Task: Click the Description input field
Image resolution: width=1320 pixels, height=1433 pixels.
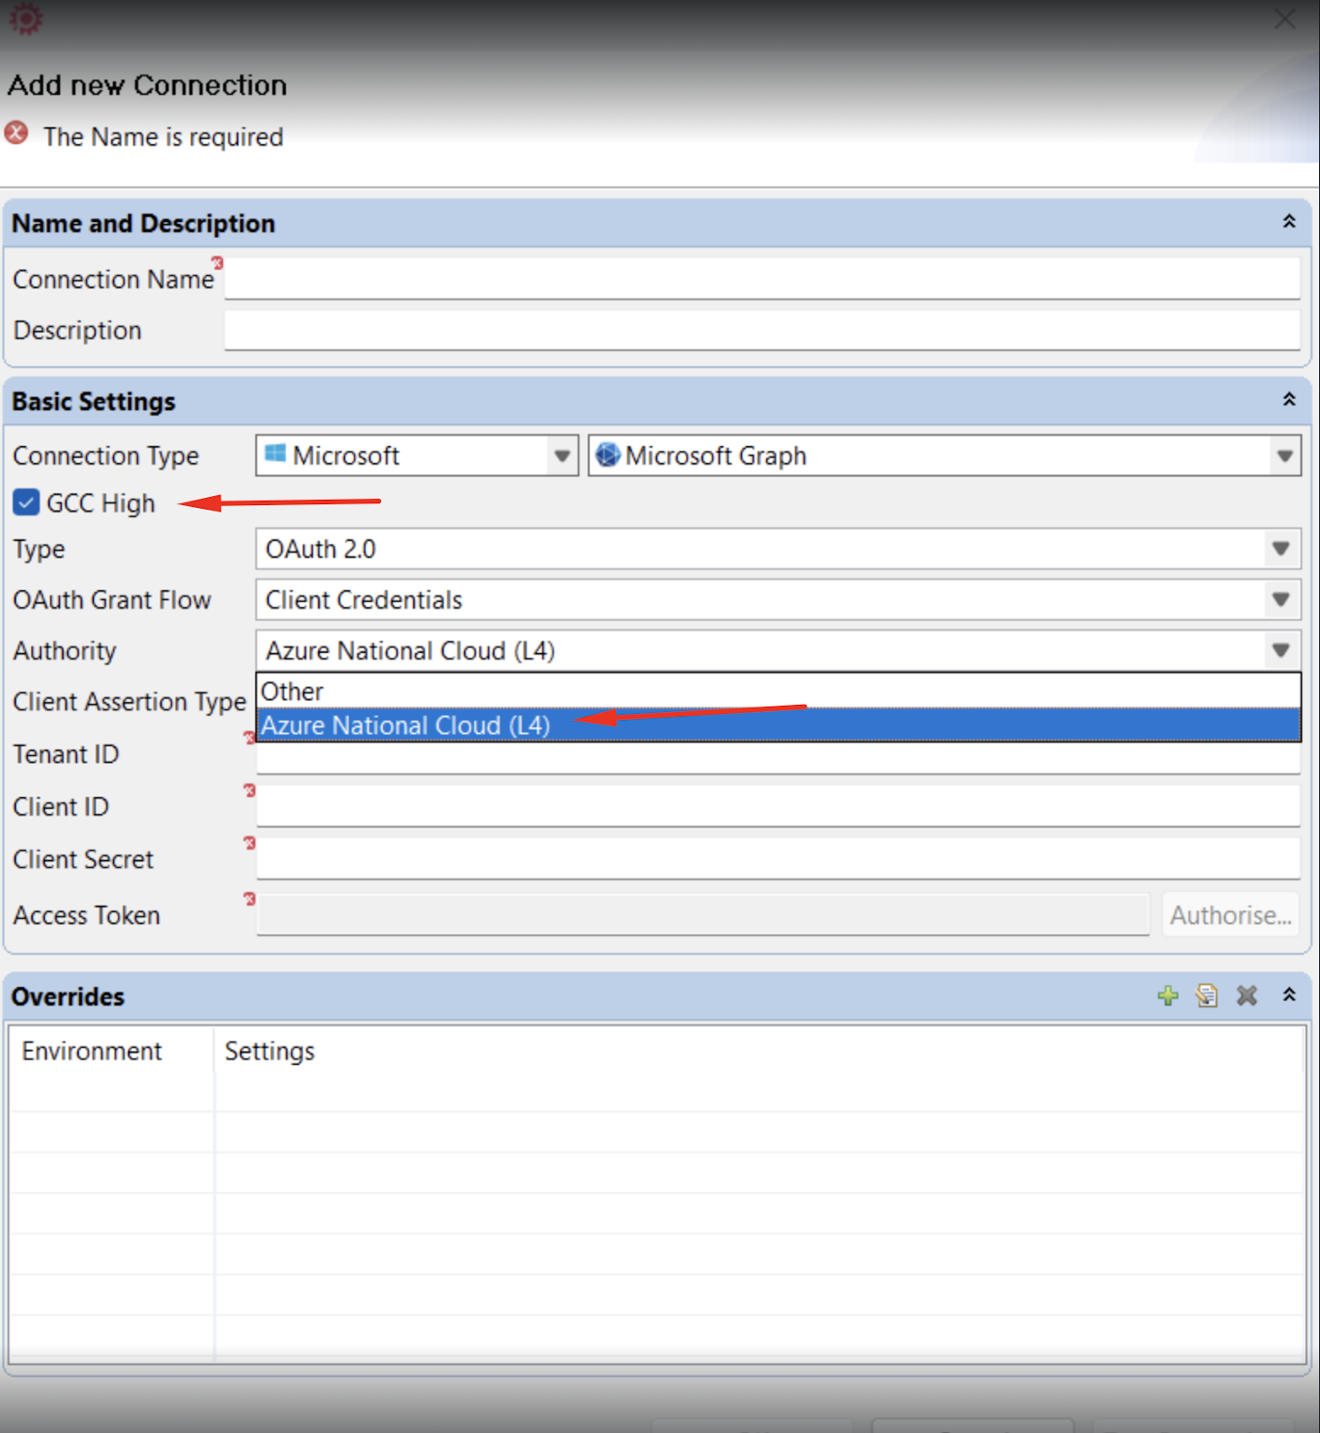Action: [x=762, y=330]
